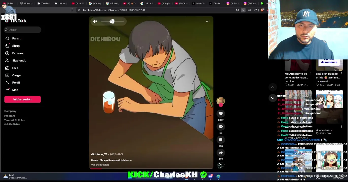Screen dimensions: 348x182
Task: Go to next video with down chevron
Action: pos(273,98)
